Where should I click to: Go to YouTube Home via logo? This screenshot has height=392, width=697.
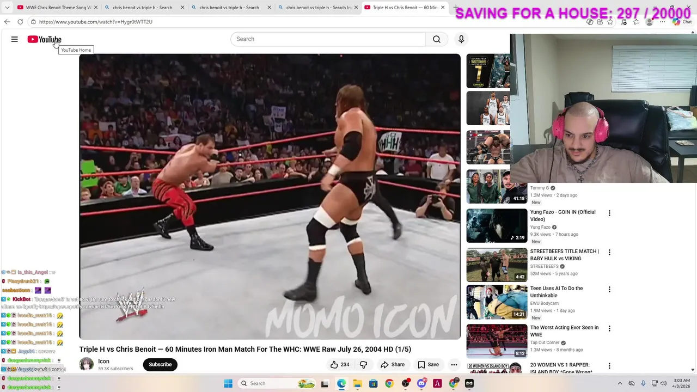click(44, 39)
